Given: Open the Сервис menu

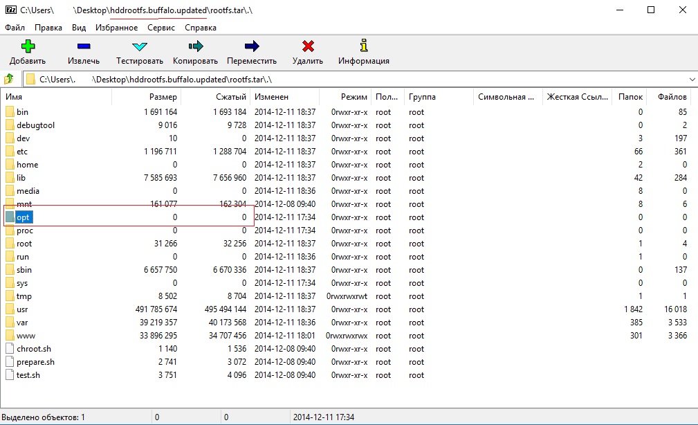Looking at the screenshot, I should tap(161, 28).
